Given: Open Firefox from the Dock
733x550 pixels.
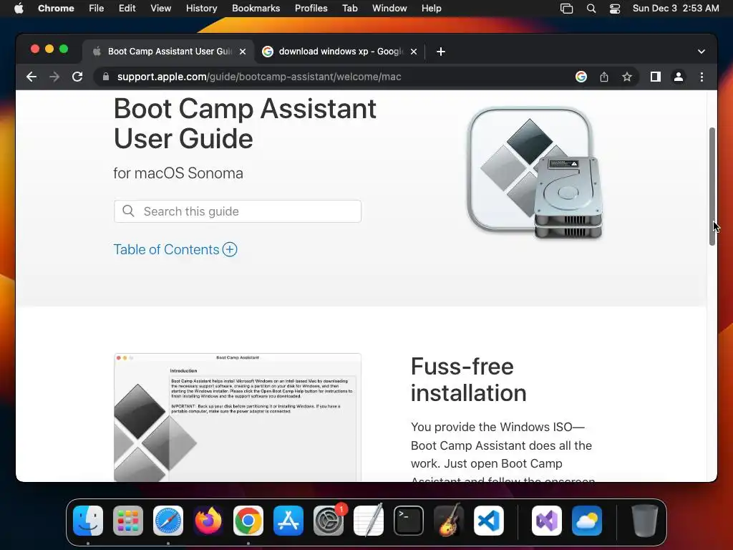Looking at the screenshot, I should pyautogui.click(x=208, y=521).
